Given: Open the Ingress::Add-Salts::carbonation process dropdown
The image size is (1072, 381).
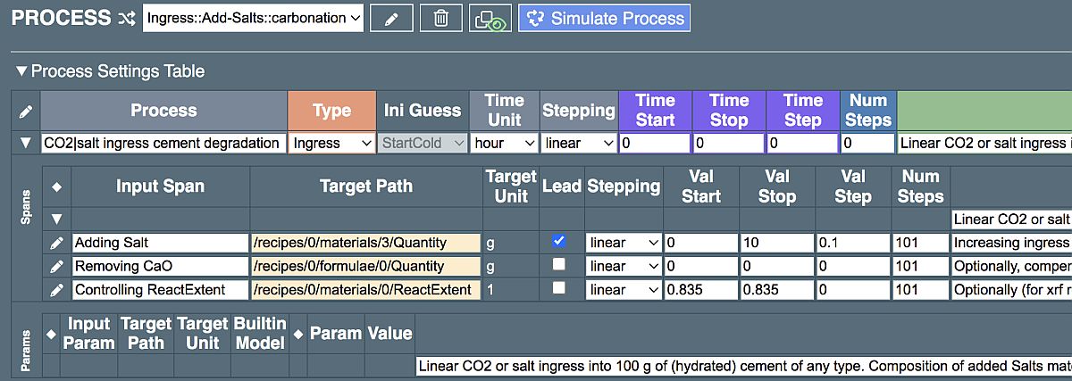Looking at the screenshot, I should 253,18.
